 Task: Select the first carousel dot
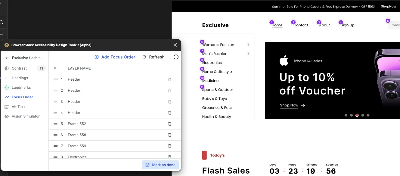[346, 115]
